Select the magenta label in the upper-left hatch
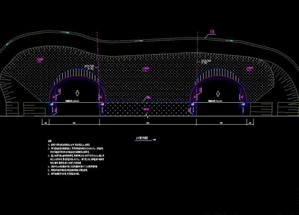The image size is (299, 215). [39, 60]
